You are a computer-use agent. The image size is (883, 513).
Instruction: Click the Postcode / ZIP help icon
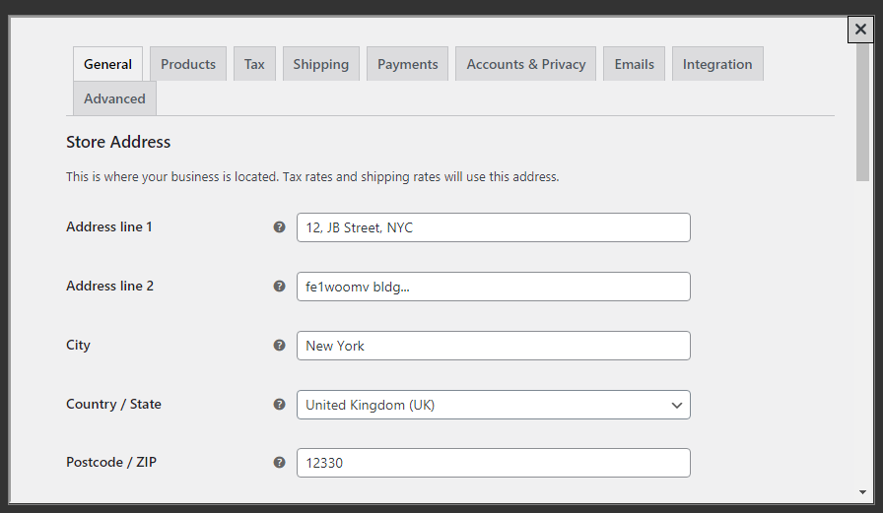click(x=279, y=463)
